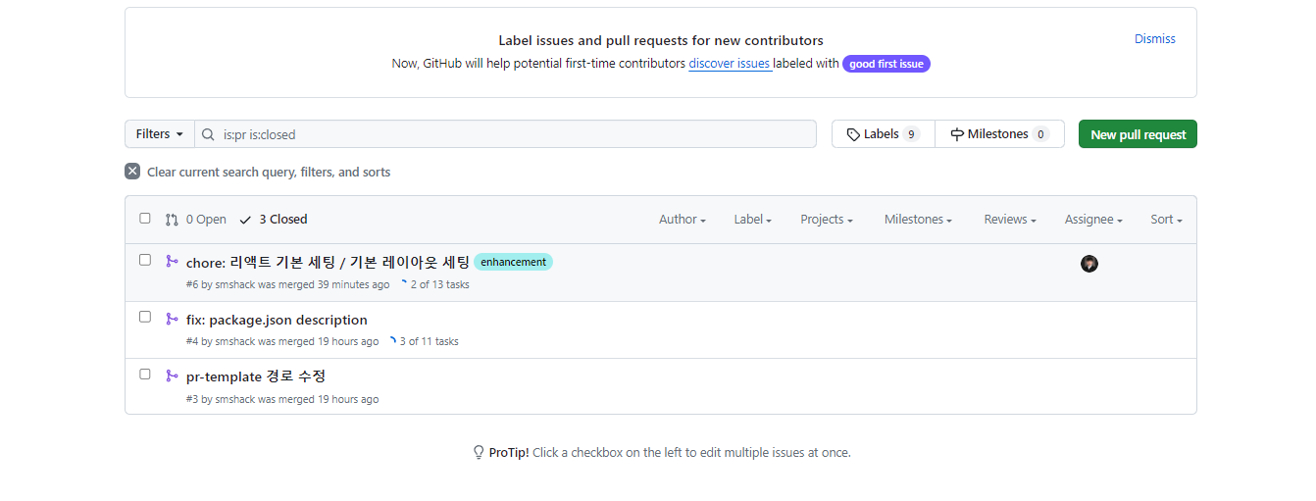Click task progress circle for 3 of 11 tasks

coord(392,341)
